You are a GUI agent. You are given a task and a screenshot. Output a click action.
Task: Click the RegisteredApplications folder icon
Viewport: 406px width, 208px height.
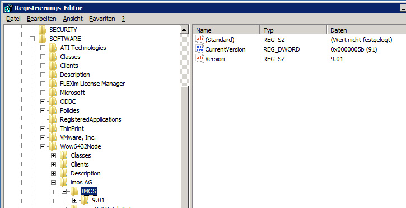pos(53,119)
